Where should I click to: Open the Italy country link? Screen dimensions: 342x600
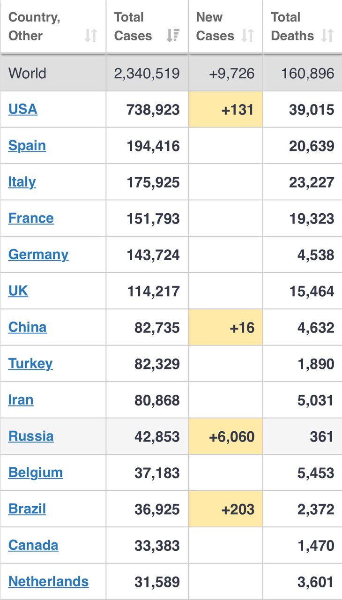[22, 182]
